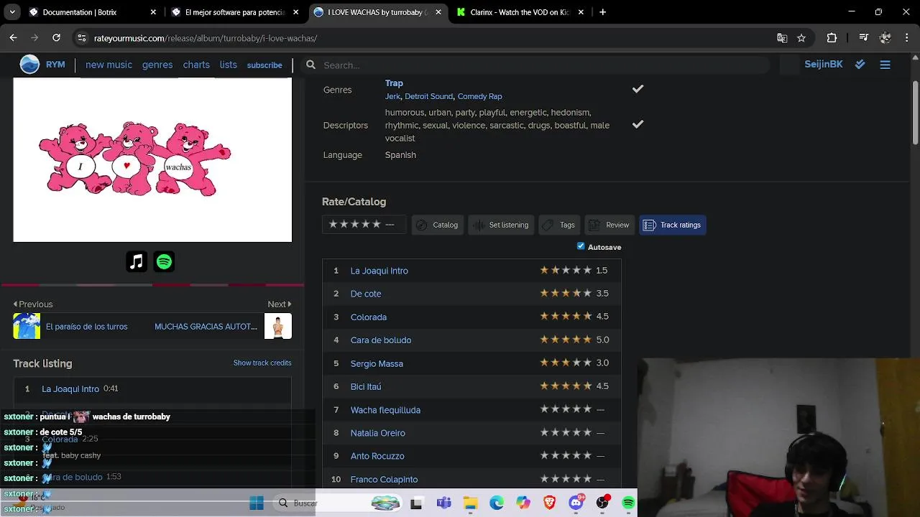
Task: Open the Apple Music link icon
Action: (137, 262)
